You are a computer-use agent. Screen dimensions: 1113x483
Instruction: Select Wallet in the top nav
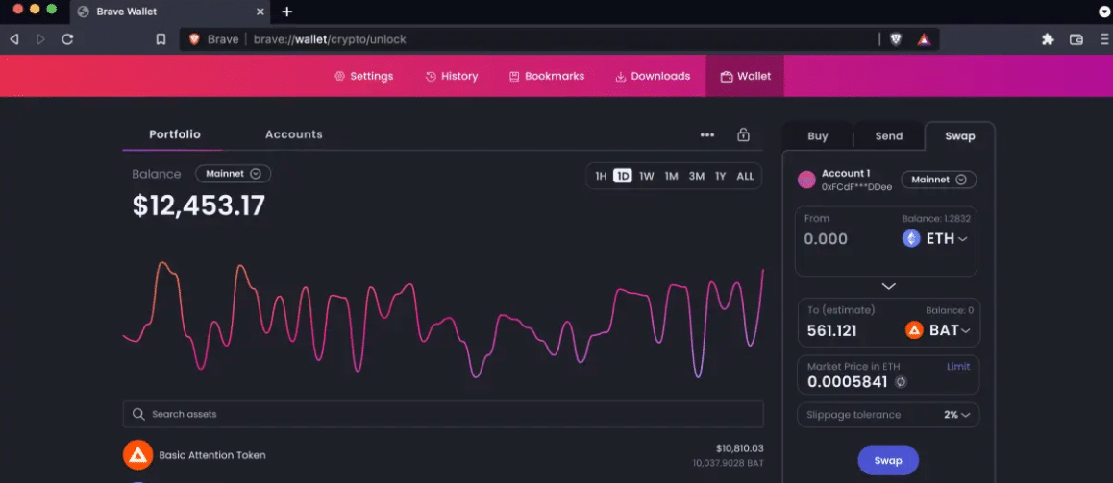[745, 76]
